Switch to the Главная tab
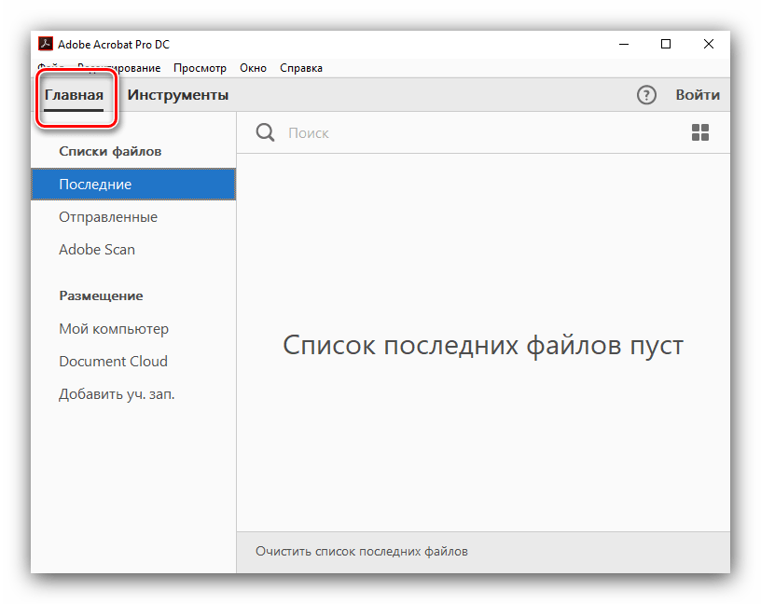 [x=74, y=95]
